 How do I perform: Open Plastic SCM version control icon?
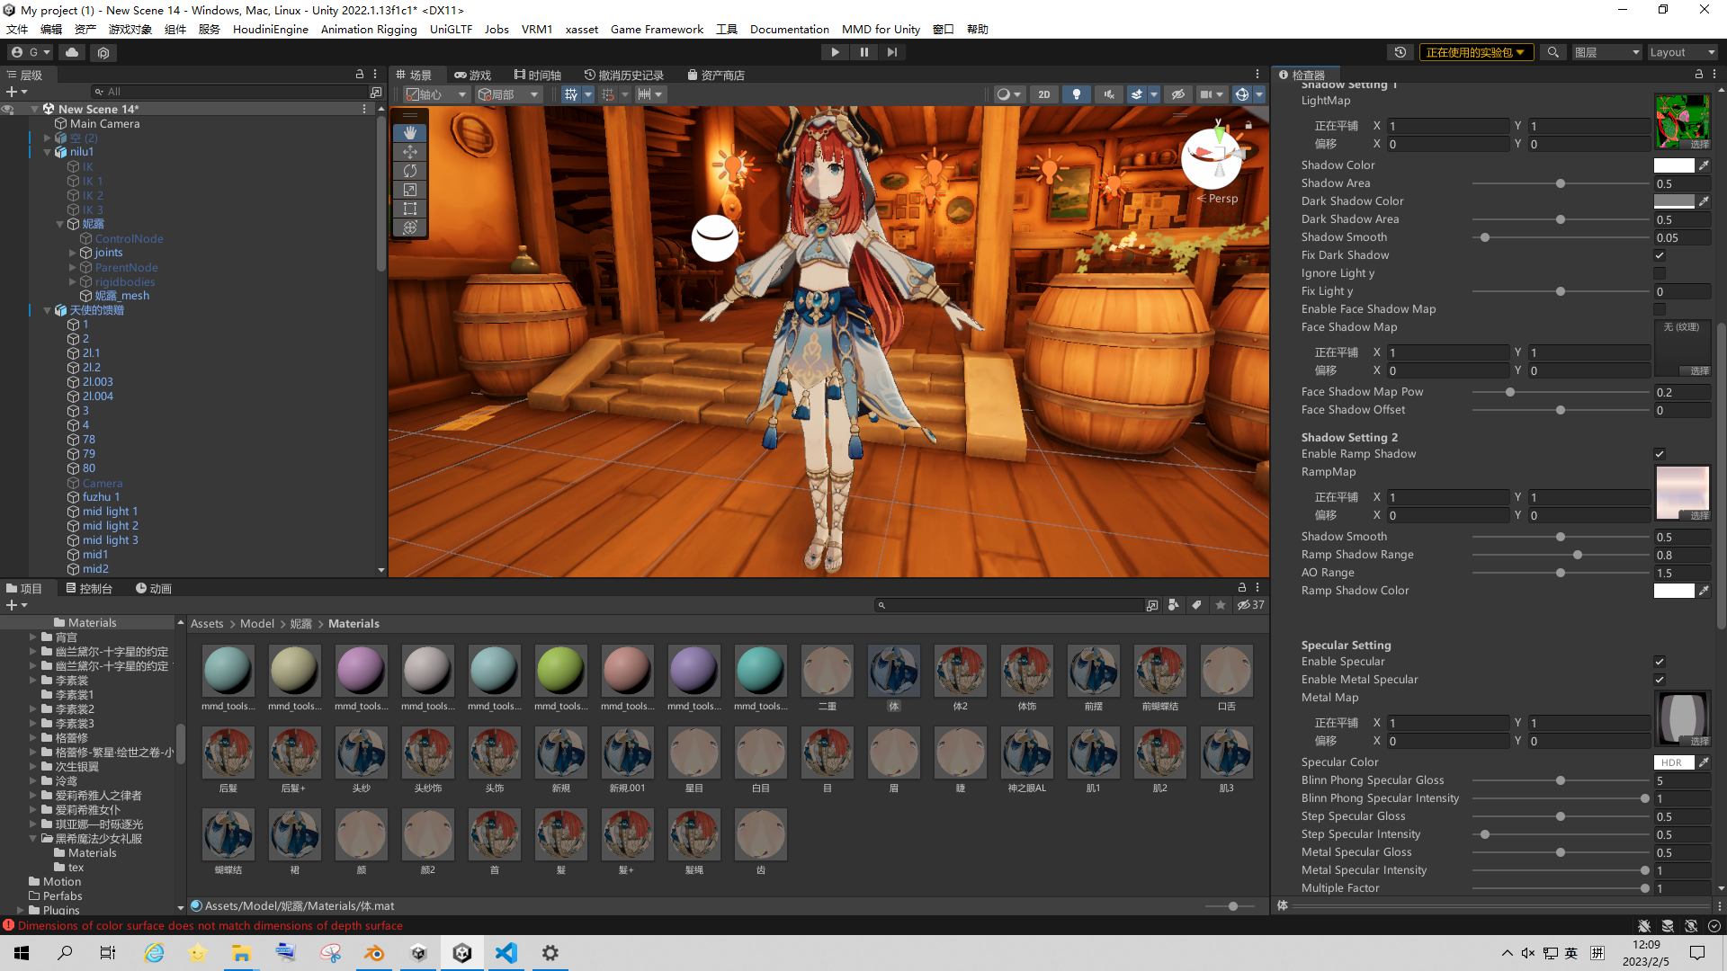[103, 52]
